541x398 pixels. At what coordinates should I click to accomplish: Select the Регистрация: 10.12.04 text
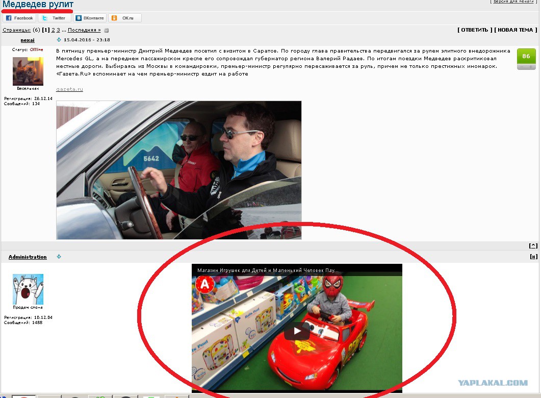coord(28,317)
